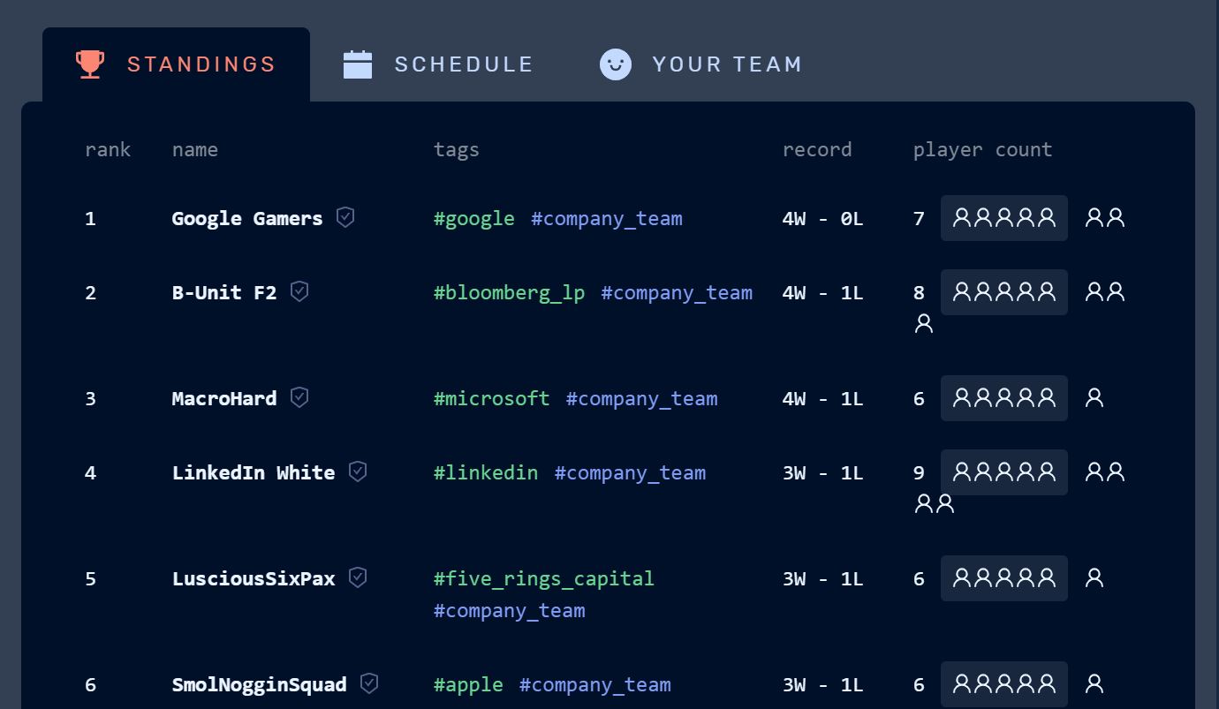This screenshot has width=1219, height=709.
Task: Click the player count column header
Action: [x=983, y=150]
